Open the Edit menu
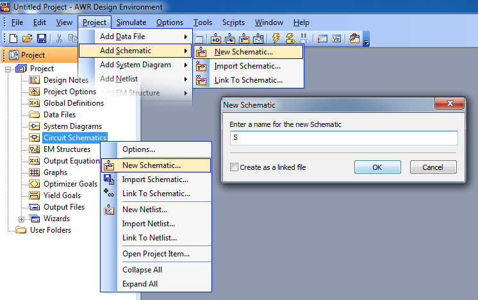 click(40, 22)
